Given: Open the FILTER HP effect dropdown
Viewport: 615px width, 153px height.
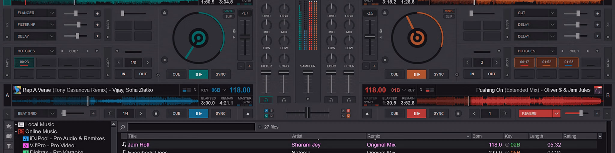Looking at the screenshot, I should (35, 25).
